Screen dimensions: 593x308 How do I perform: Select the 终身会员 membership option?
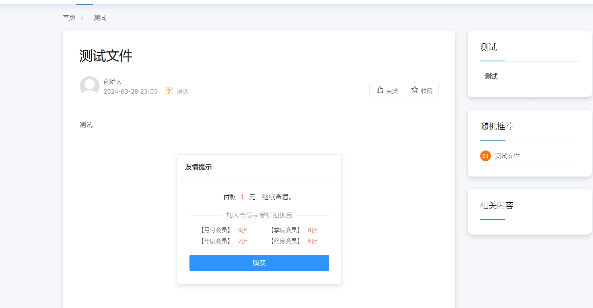(285, 241)
